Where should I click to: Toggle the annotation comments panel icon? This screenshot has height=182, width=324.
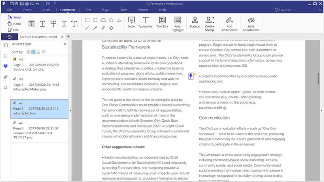(x=6, y=66)
